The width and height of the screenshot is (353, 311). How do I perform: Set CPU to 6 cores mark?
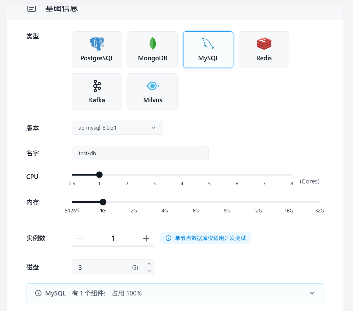[237, 183]
